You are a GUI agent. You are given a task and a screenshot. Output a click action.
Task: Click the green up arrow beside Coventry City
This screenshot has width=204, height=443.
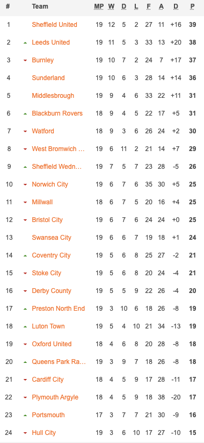coord(25,256)
